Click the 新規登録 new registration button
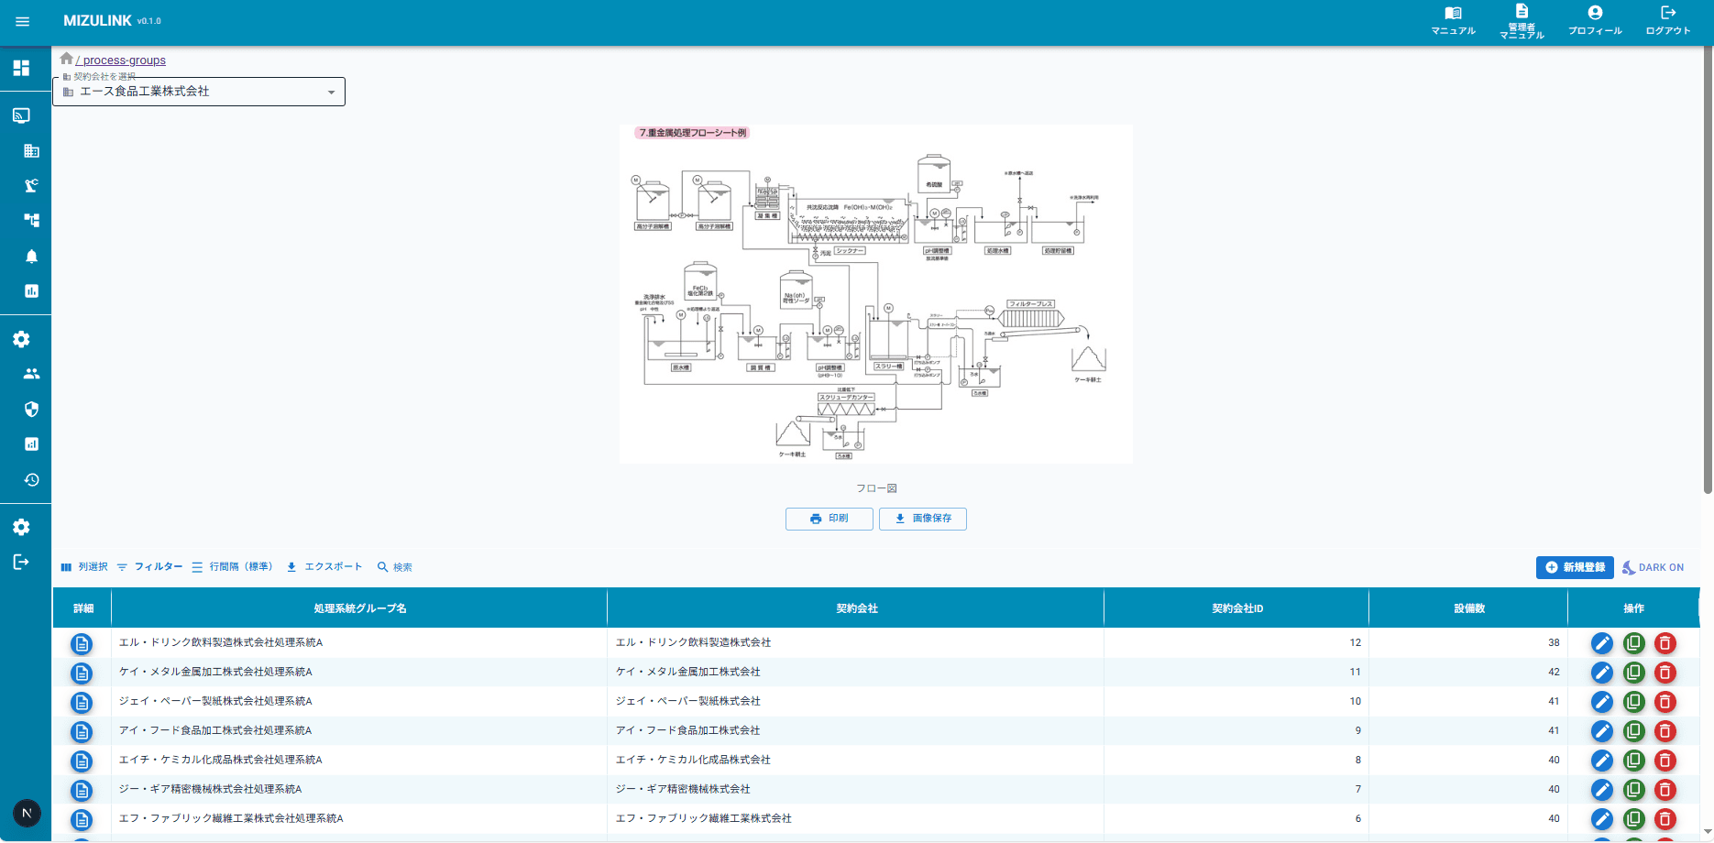The width and height of the screenshot is (1714, 843). tap(1575, 568)
